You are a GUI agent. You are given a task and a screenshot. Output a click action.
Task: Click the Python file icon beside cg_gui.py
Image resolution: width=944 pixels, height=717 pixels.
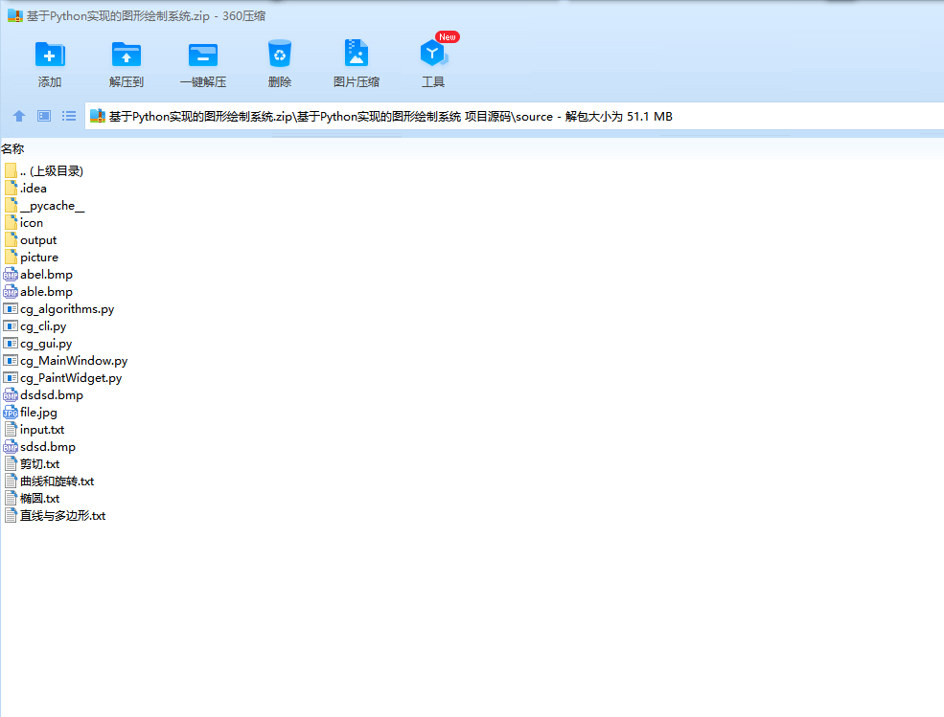coord(11,344)
